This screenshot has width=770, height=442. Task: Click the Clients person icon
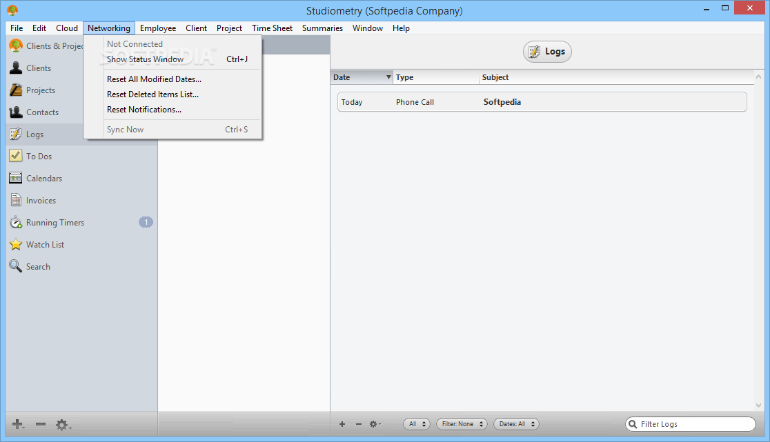[x=16, y=68]
